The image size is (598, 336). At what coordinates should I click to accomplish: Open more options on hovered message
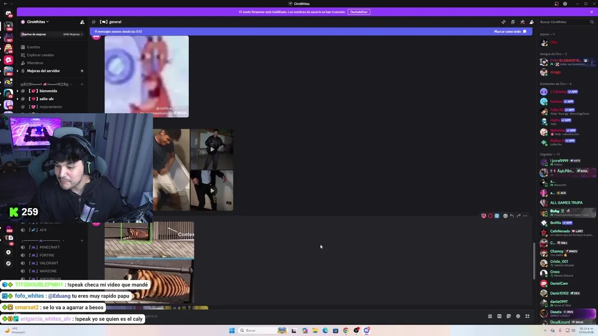525,216
